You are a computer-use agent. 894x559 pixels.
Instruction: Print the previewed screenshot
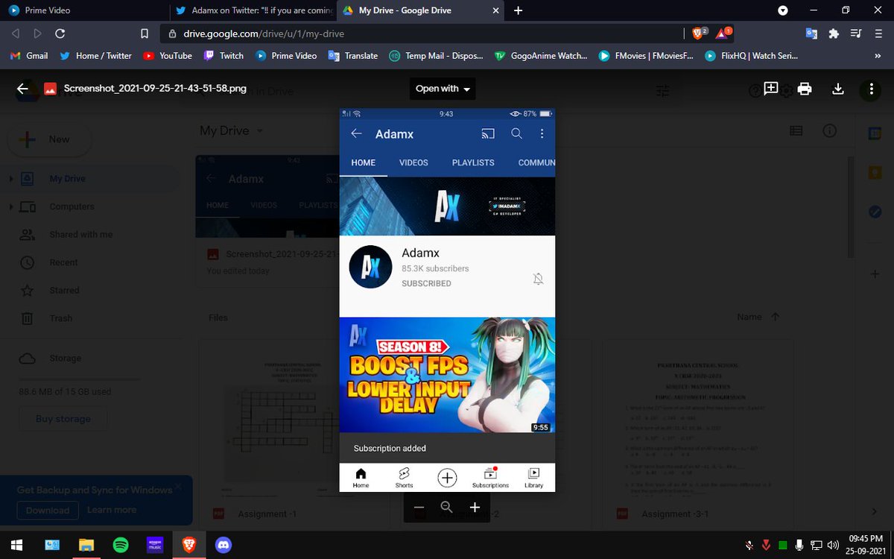(805, 89)
